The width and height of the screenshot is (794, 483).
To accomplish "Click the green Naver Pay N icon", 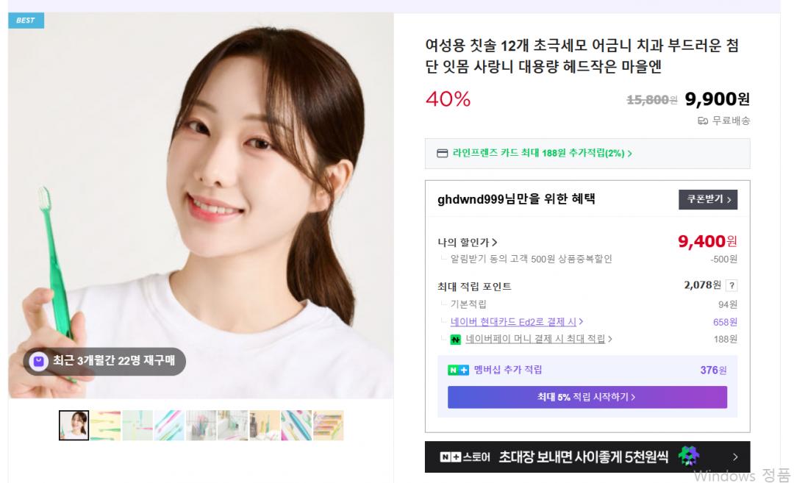I will point(455,339).
